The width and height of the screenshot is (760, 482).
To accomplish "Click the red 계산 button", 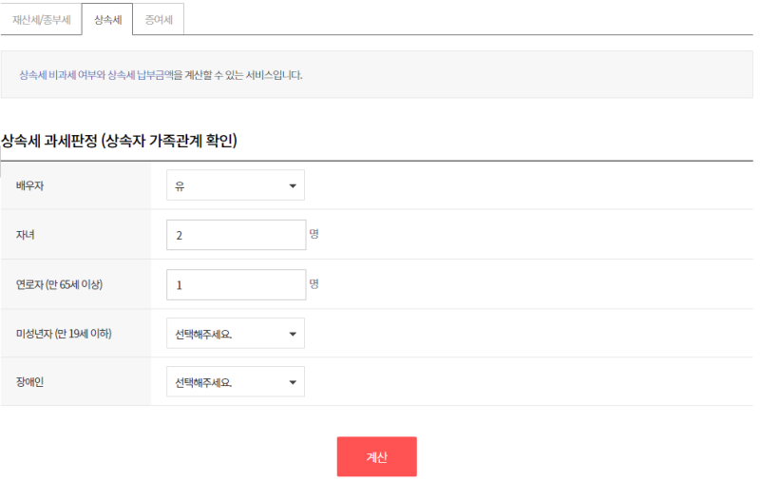I will click(377, 456).
